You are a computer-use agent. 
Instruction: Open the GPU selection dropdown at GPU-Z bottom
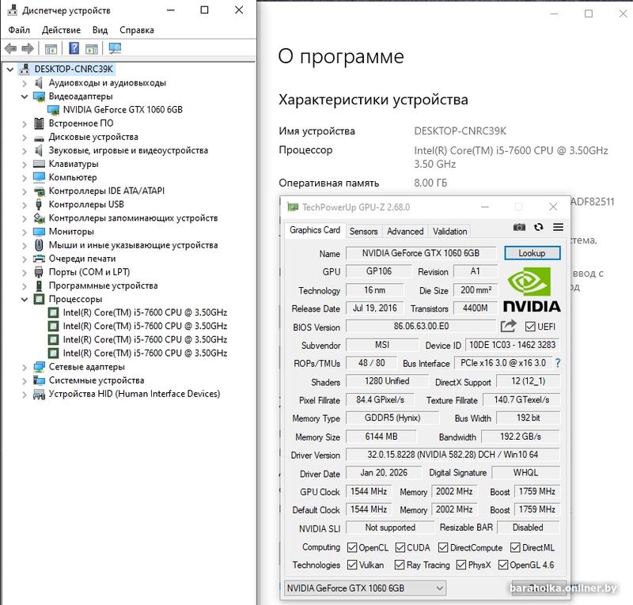pyautogui.click(x=365, y=588)
